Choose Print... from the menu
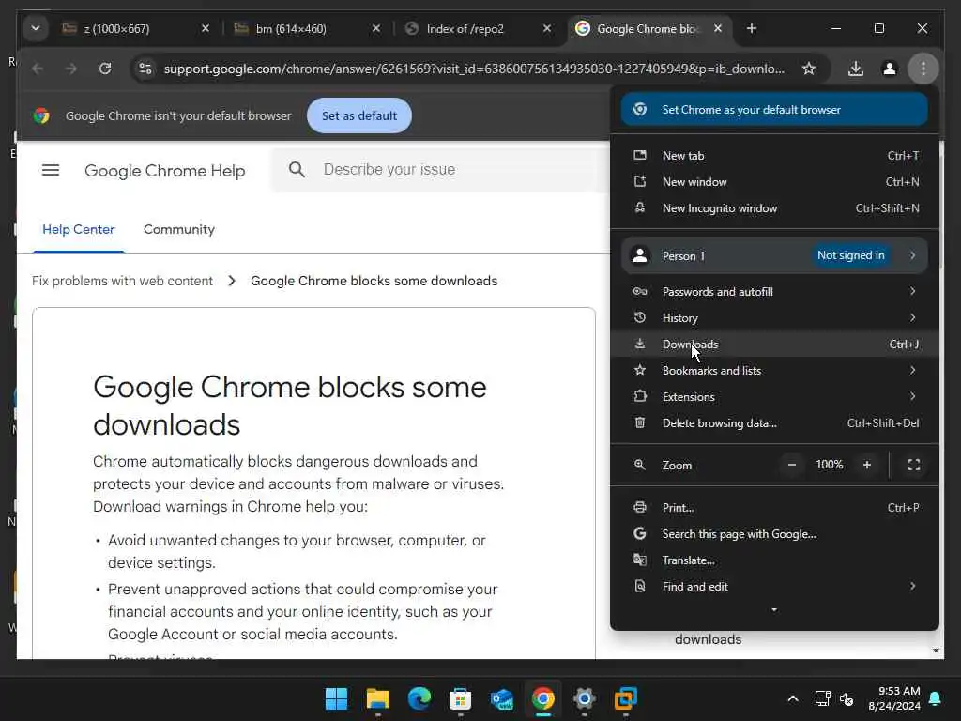Screen dimensions: 961x721 [774, 508]
